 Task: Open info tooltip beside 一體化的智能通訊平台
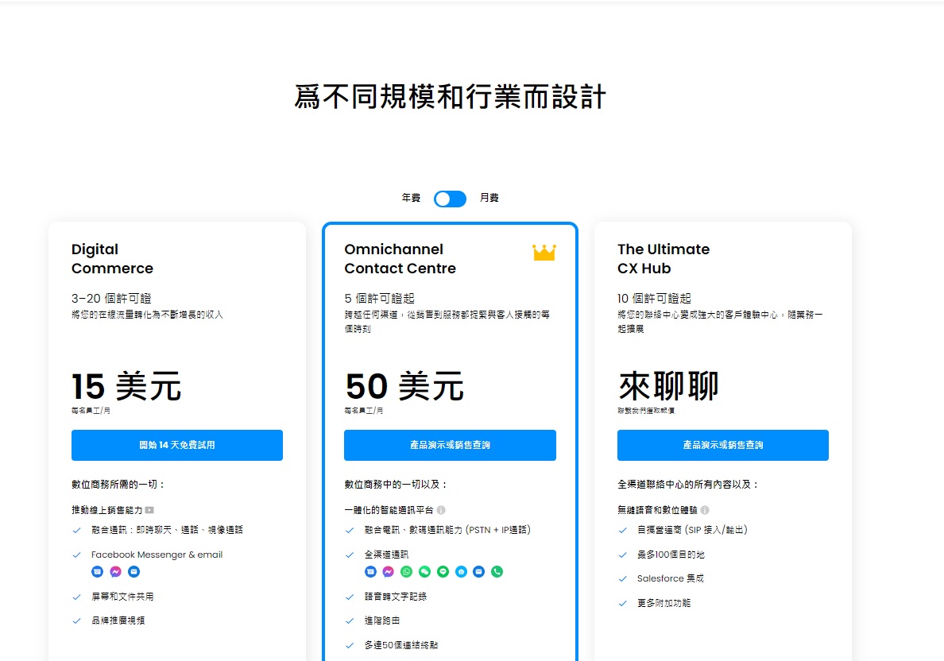(x=441, y=510)
